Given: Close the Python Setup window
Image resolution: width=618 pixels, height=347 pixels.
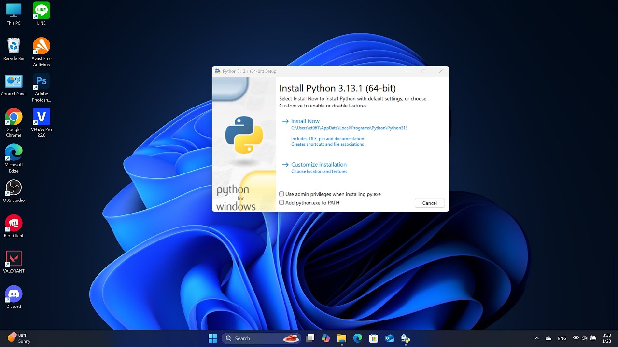Looking at the screenshot, I should 440,71.
